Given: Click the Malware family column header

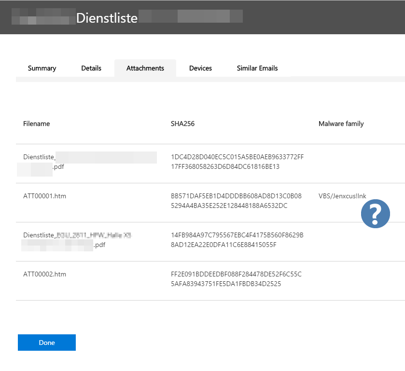Looking at the screenshot, I should [x=341, y=124].
